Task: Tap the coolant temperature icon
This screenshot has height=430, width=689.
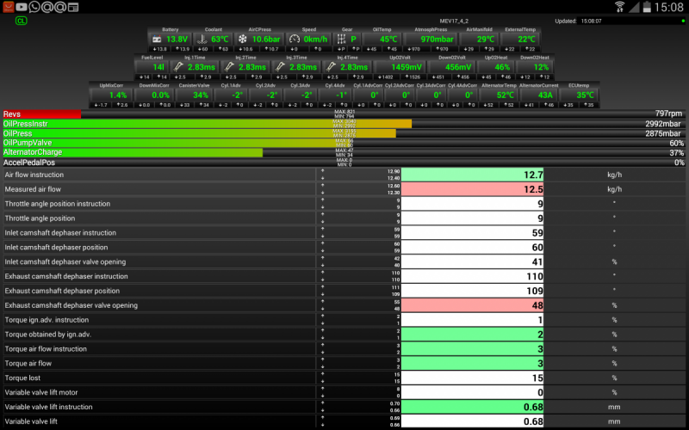Action: [x=200, y=40]
